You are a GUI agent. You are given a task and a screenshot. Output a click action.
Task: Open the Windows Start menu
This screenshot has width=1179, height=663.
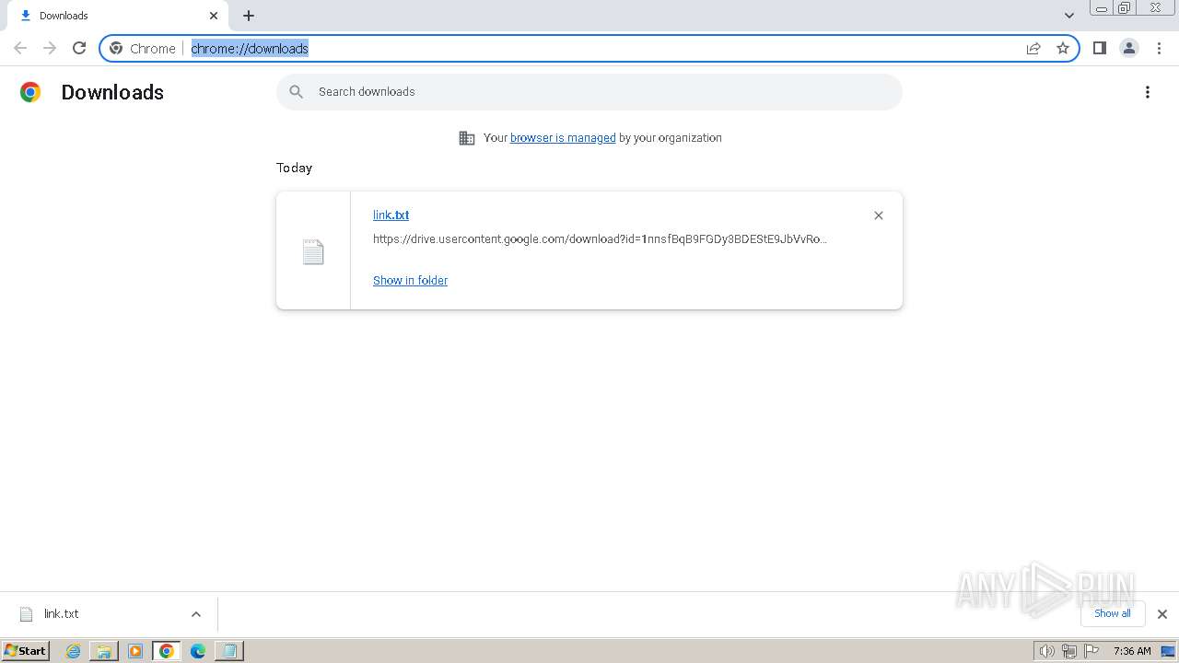tap(26, 650)
